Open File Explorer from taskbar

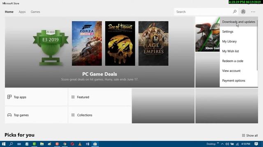pyautogui.click(x=42, y=144)
